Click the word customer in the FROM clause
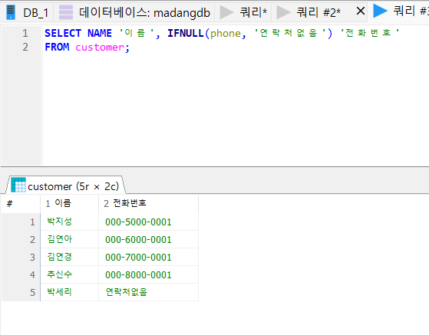429x335 pixels. point(100,48)
